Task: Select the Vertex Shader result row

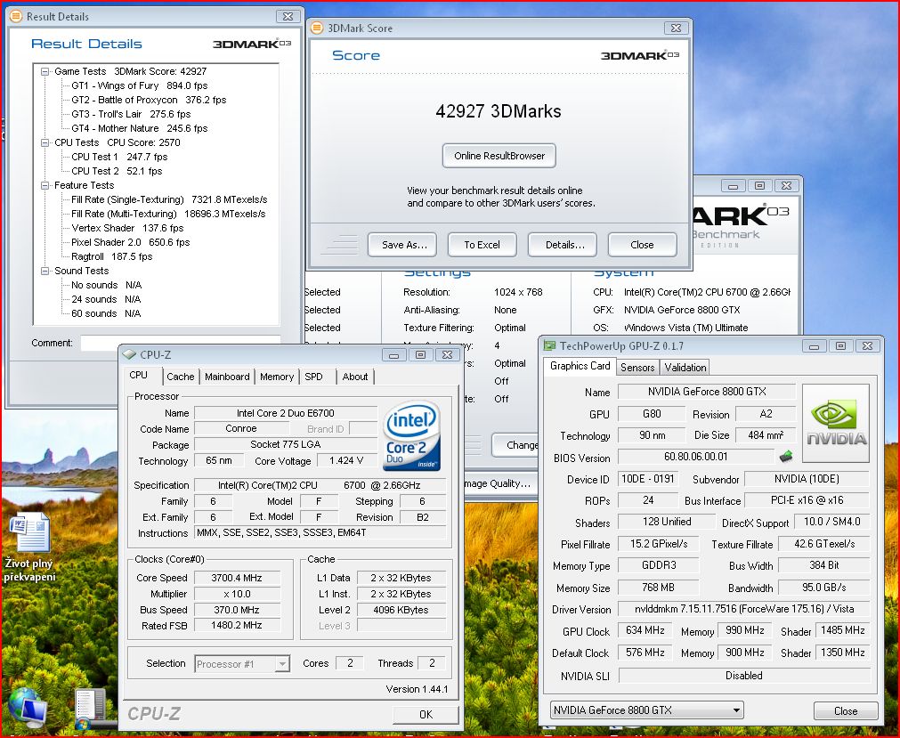Action: click(x=127, y=228)
